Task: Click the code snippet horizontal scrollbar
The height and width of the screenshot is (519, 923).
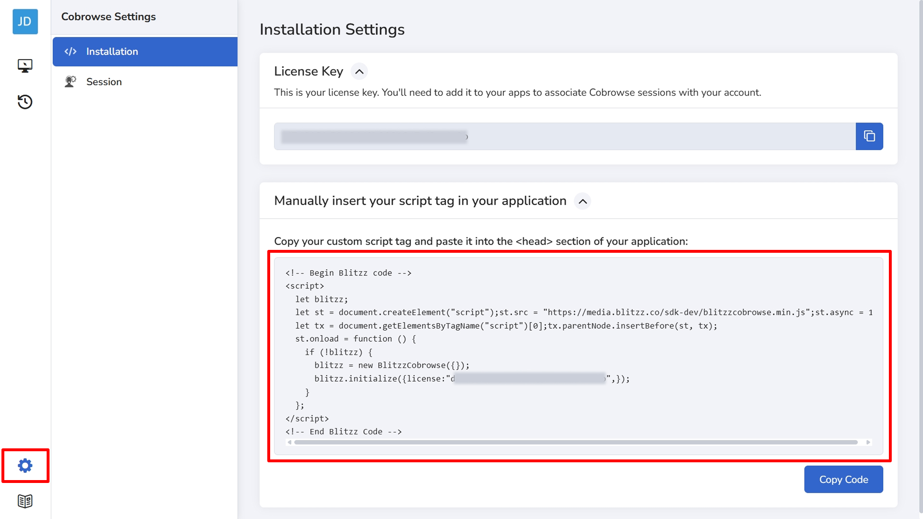Action: tap(576, 442)
